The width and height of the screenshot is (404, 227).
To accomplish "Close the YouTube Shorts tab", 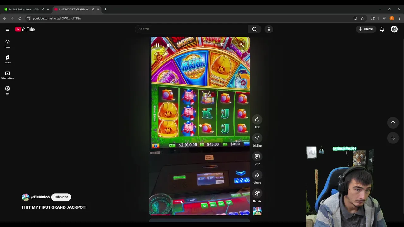I will coord(98,9).
